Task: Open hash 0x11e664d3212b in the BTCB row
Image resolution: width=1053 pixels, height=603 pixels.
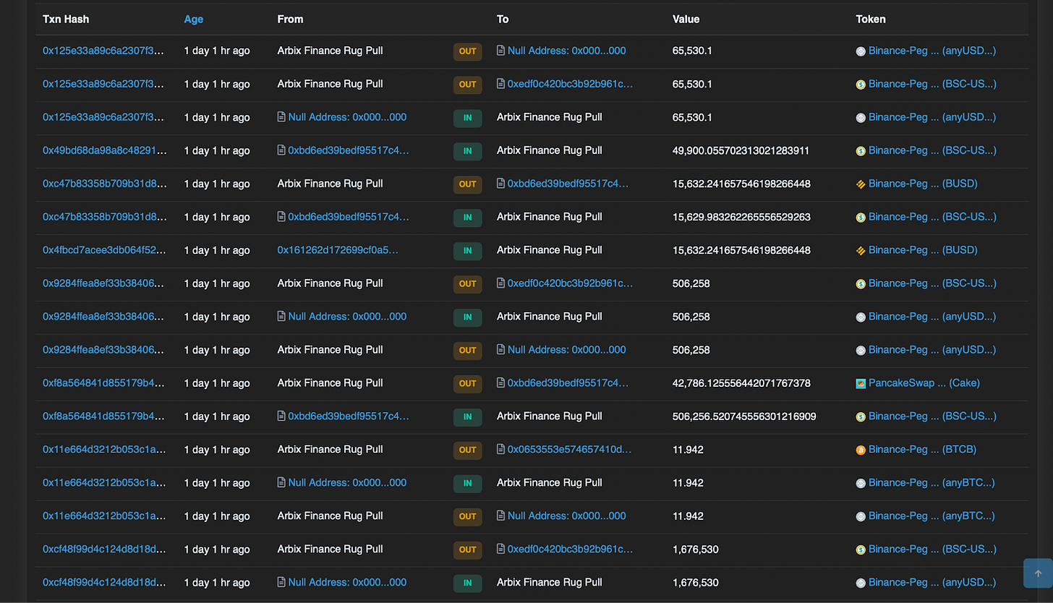Action: click(105, 450)
